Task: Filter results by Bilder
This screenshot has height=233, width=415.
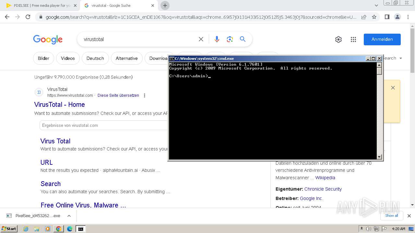Action: pos(43,58)
